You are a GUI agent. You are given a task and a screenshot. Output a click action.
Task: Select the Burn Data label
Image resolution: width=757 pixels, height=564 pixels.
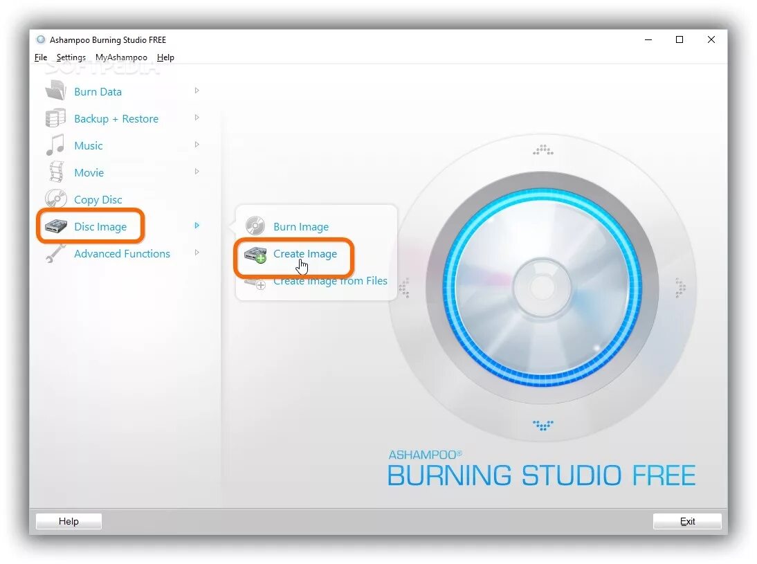[x=98, y=92]
